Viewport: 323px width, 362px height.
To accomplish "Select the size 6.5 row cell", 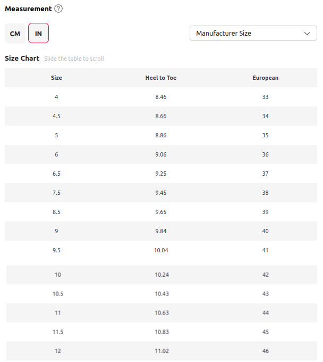I will point(56,174).
